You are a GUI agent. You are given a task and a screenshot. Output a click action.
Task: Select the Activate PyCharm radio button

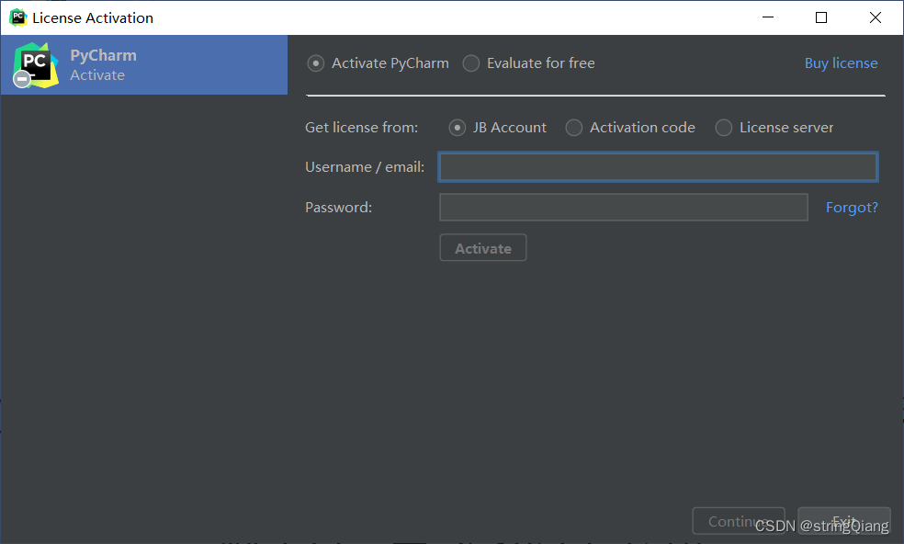(x=315, y=63)
